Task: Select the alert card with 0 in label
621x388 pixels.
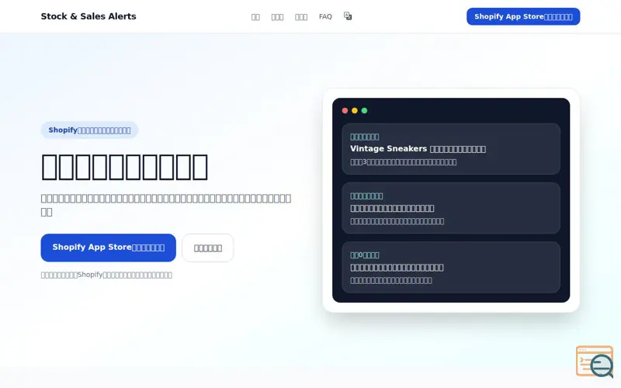Action: point(451,267)
